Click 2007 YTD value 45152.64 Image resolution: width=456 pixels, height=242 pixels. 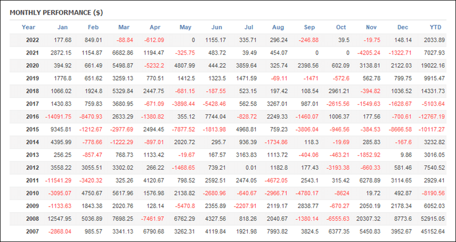point(433,232)
